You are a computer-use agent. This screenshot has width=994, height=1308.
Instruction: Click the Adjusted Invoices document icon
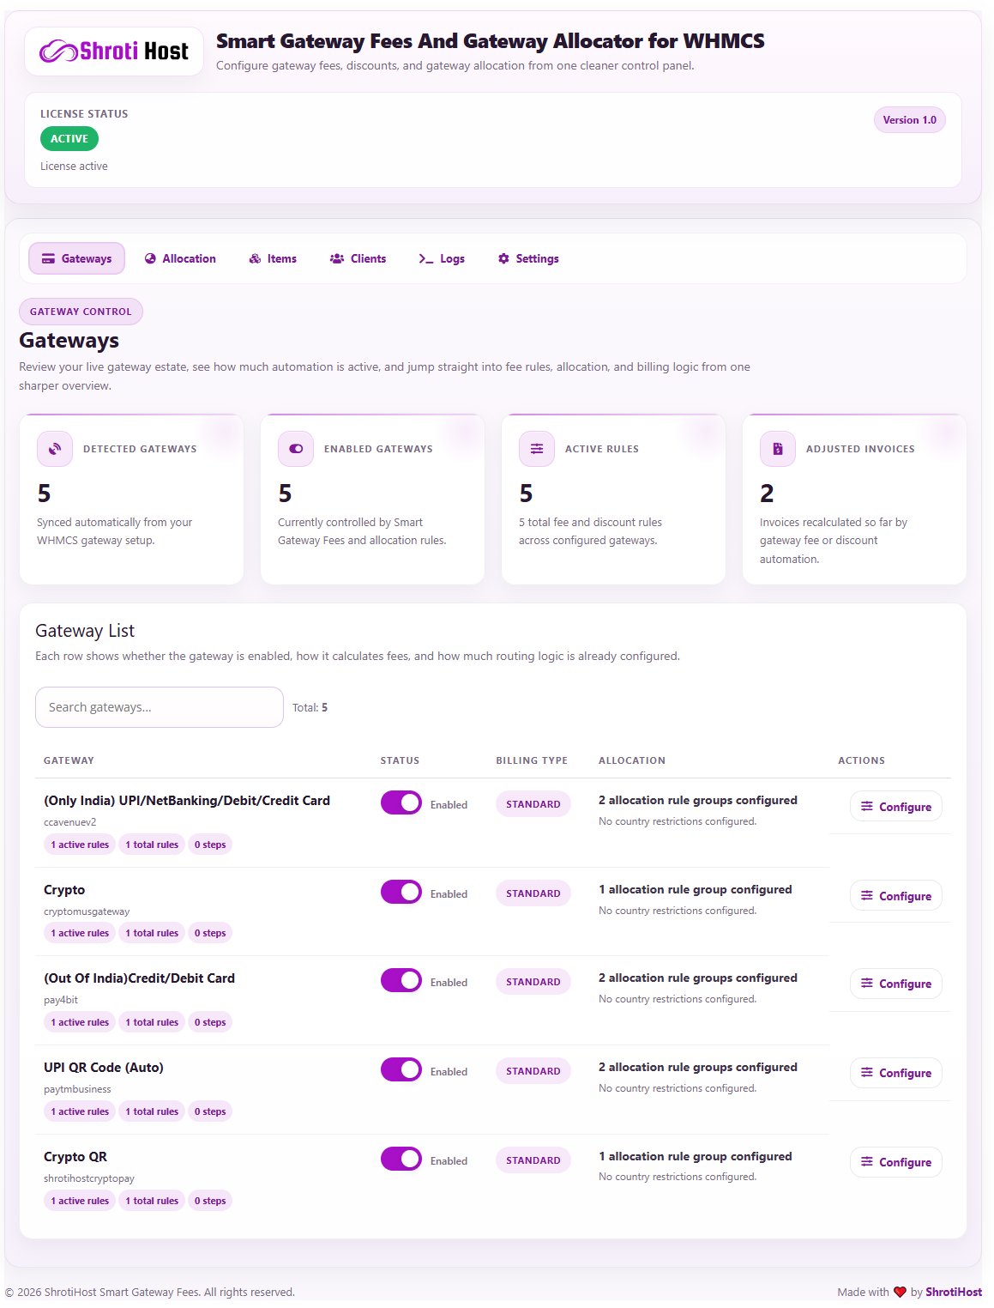[x=777, y=448]
